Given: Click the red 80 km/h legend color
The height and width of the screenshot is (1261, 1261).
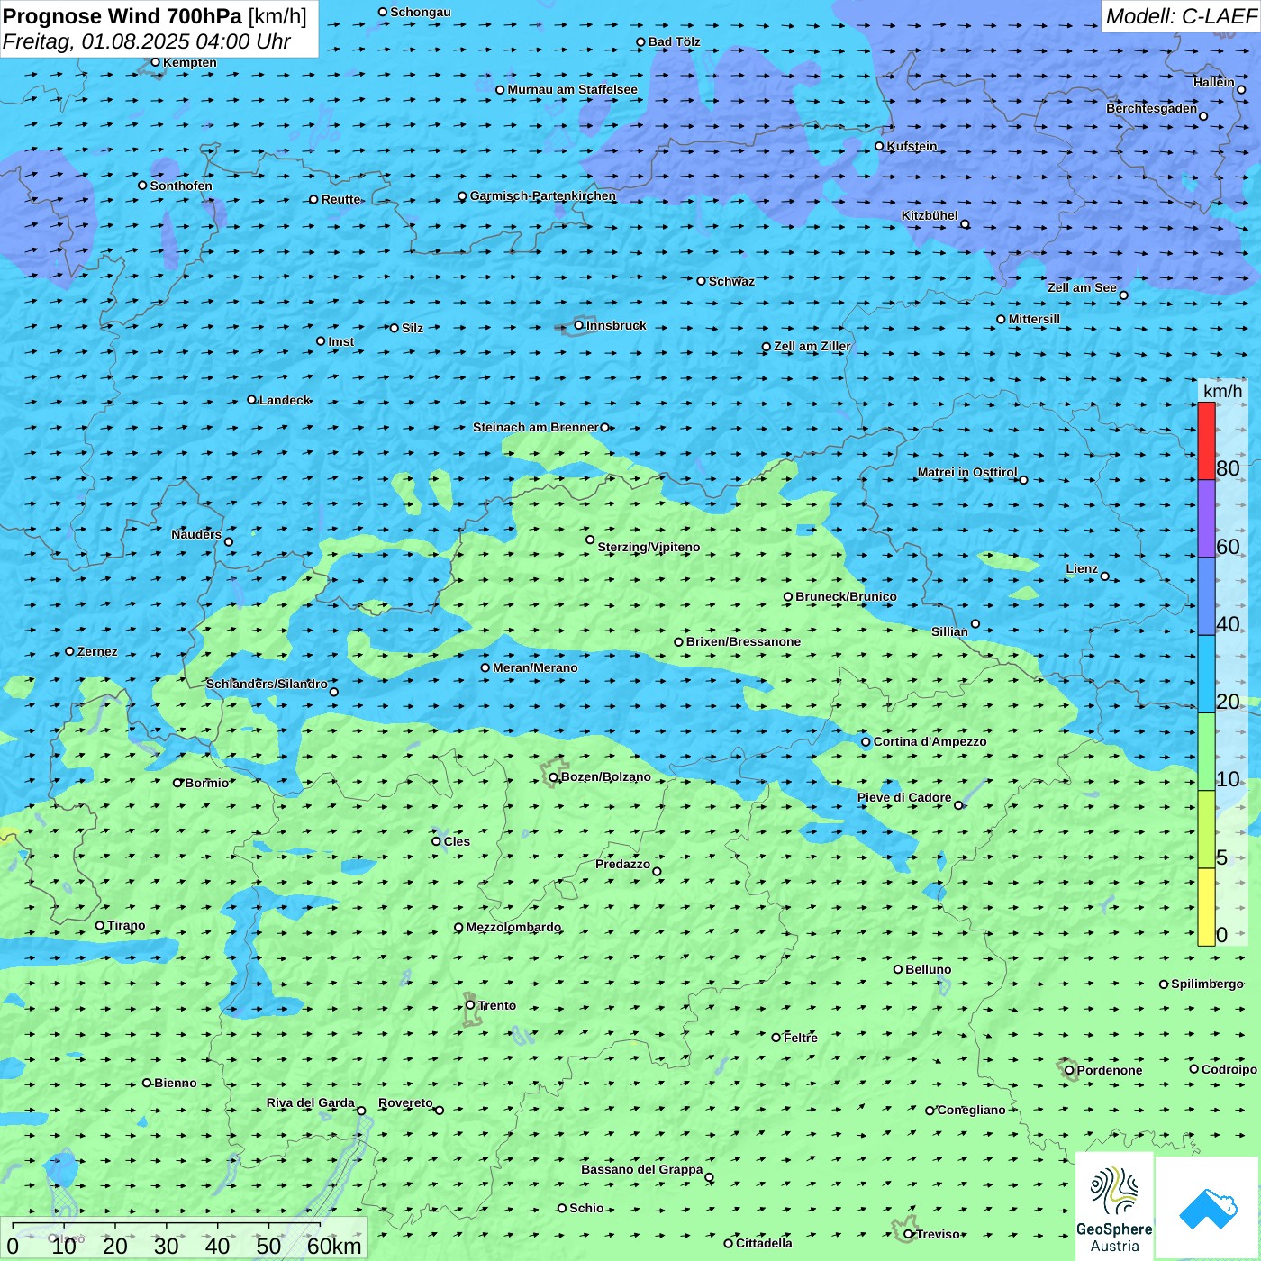Looking at the screenshot, I should [x=1206, y=440].
